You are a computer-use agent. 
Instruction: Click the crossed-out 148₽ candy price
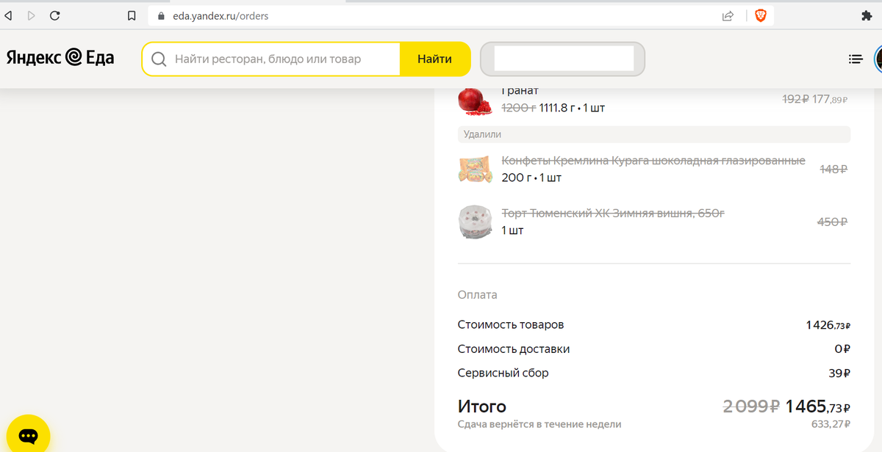coord(833,169)
